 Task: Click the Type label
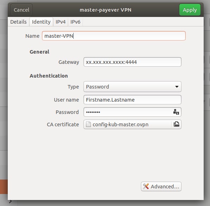[x=73, y=87]
